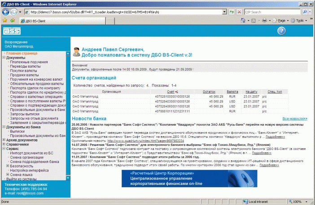This screenshot has width=315, height=205.
Task: Open the Page menu
Action: click(x=280, y=21)
